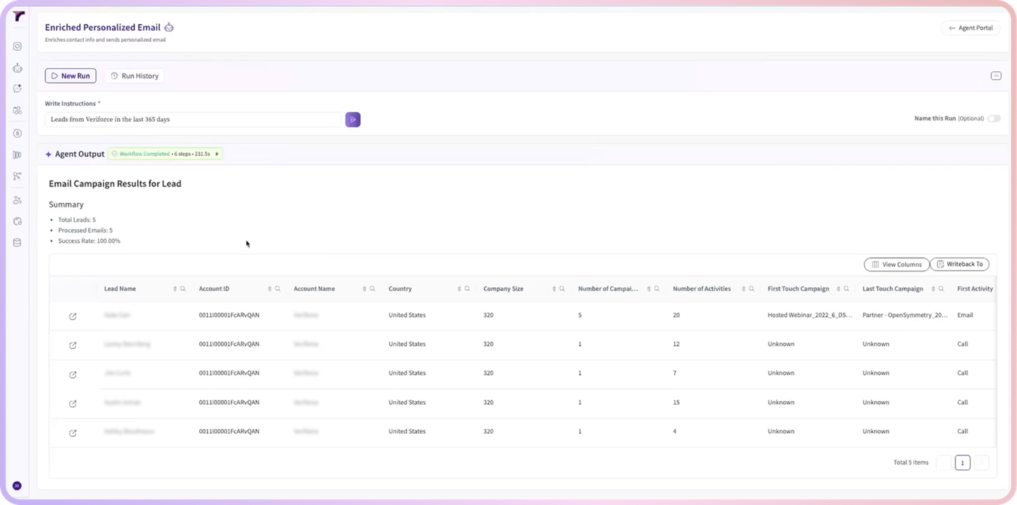Switch to the Run History tab
Viewport: 1017px width, 505px height.
pos(134,75)
